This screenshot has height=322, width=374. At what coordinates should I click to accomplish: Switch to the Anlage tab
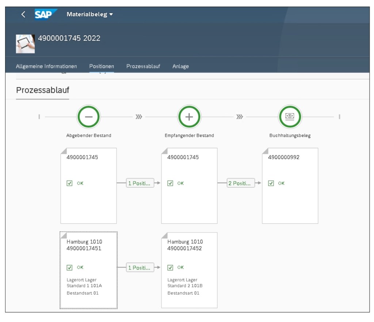180,66
